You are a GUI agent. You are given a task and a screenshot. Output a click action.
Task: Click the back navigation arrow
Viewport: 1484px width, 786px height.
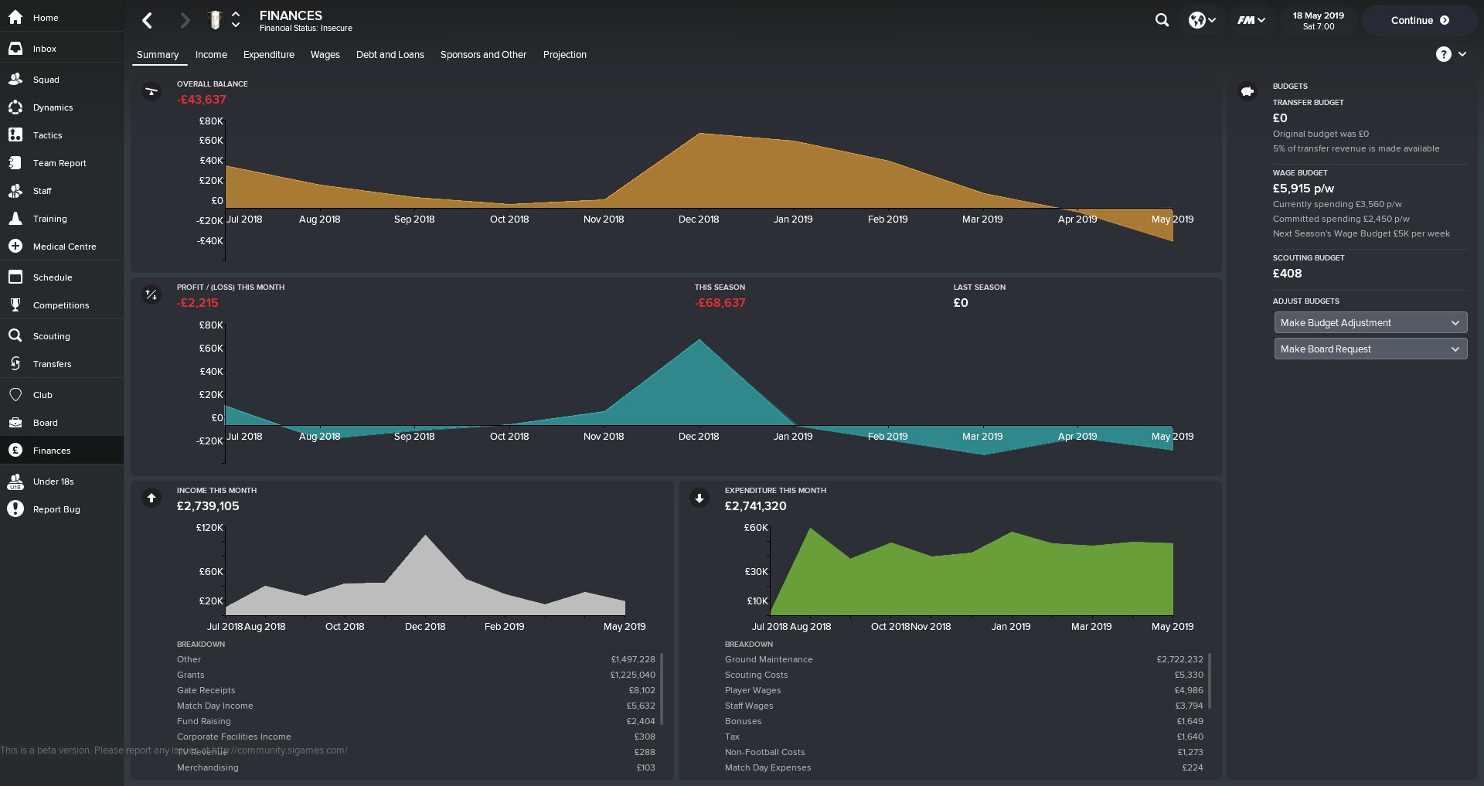[148, 21]
